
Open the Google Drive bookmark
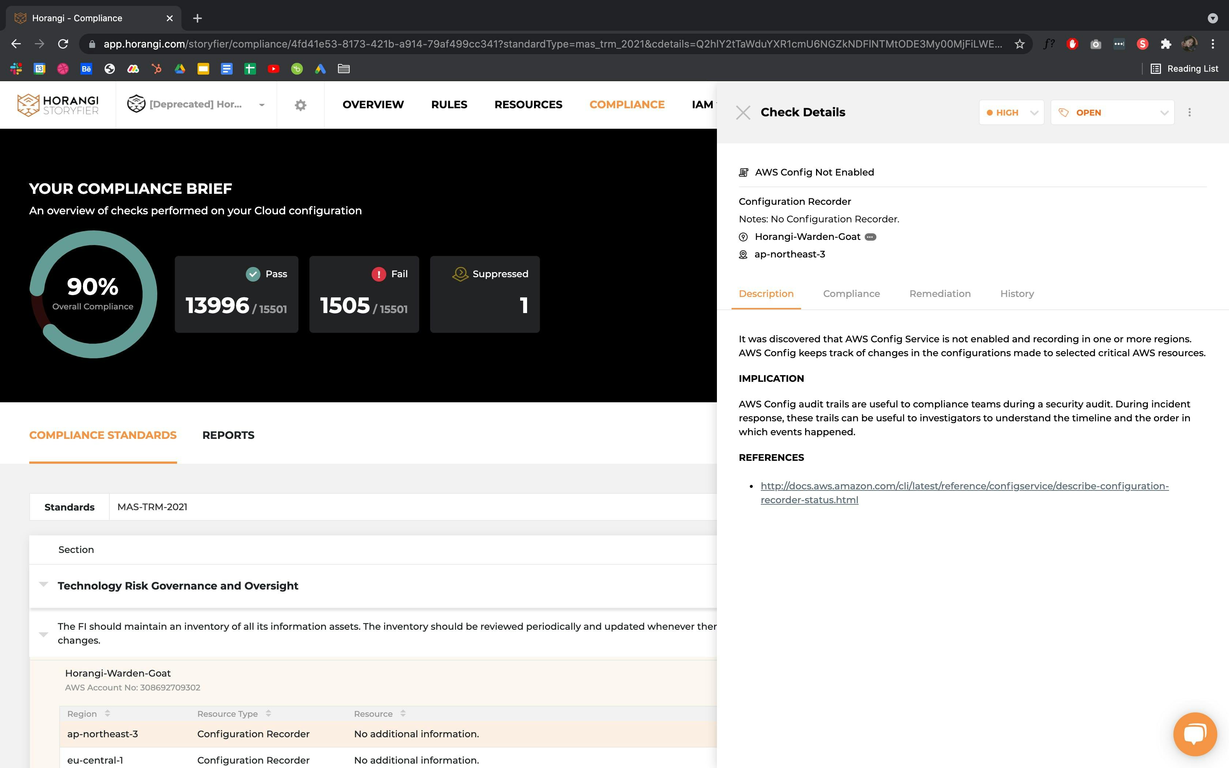click(x=180, y=69)
